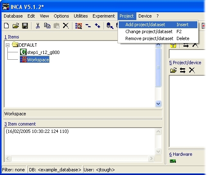Click open folder icon under Project/device
Image resolution: width=208 pixels, height=175 pixels.
pos(173,70)
